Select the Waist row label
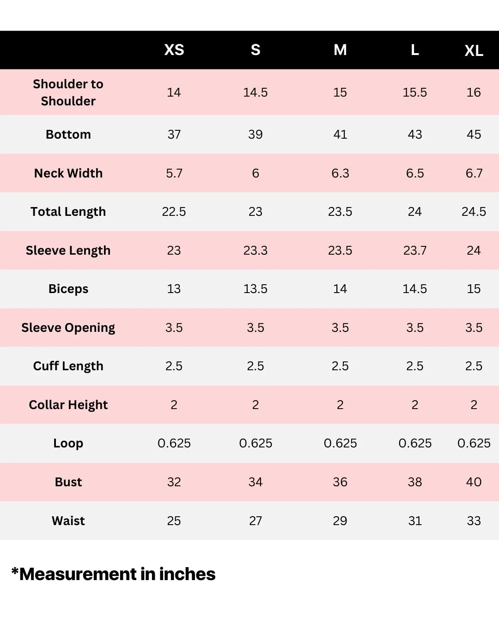Screen dimensions: 499x624 (x=68, y=521)
